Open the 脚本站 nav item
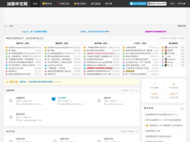190x142 pixels. click(47, 3)
